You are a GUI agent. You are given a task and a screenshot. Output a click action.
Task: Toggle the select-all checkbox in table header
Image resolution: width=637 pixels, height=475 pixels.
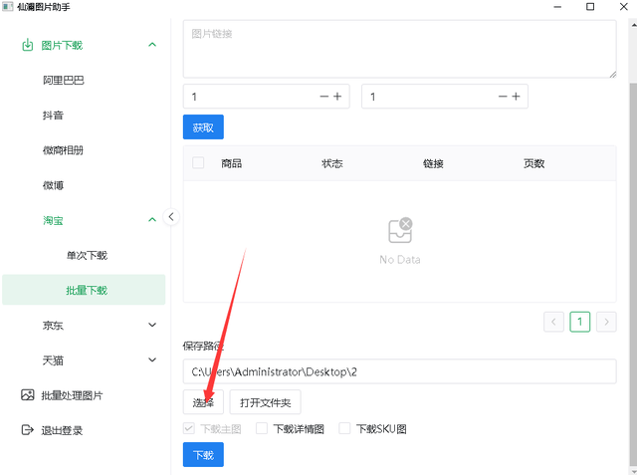(198, 163)
